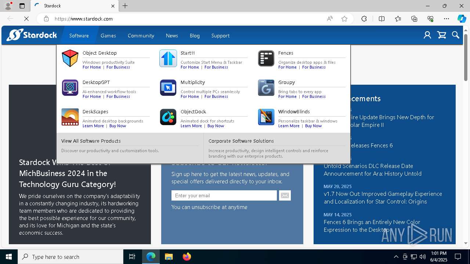Open Software menu

pos(79,36)
